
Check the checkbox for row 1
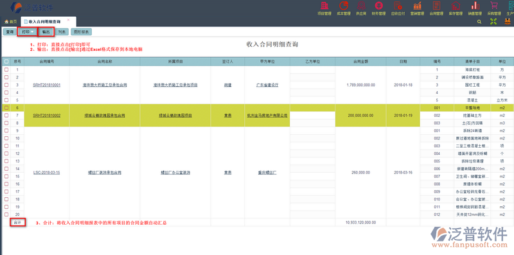tap(6, 69)
